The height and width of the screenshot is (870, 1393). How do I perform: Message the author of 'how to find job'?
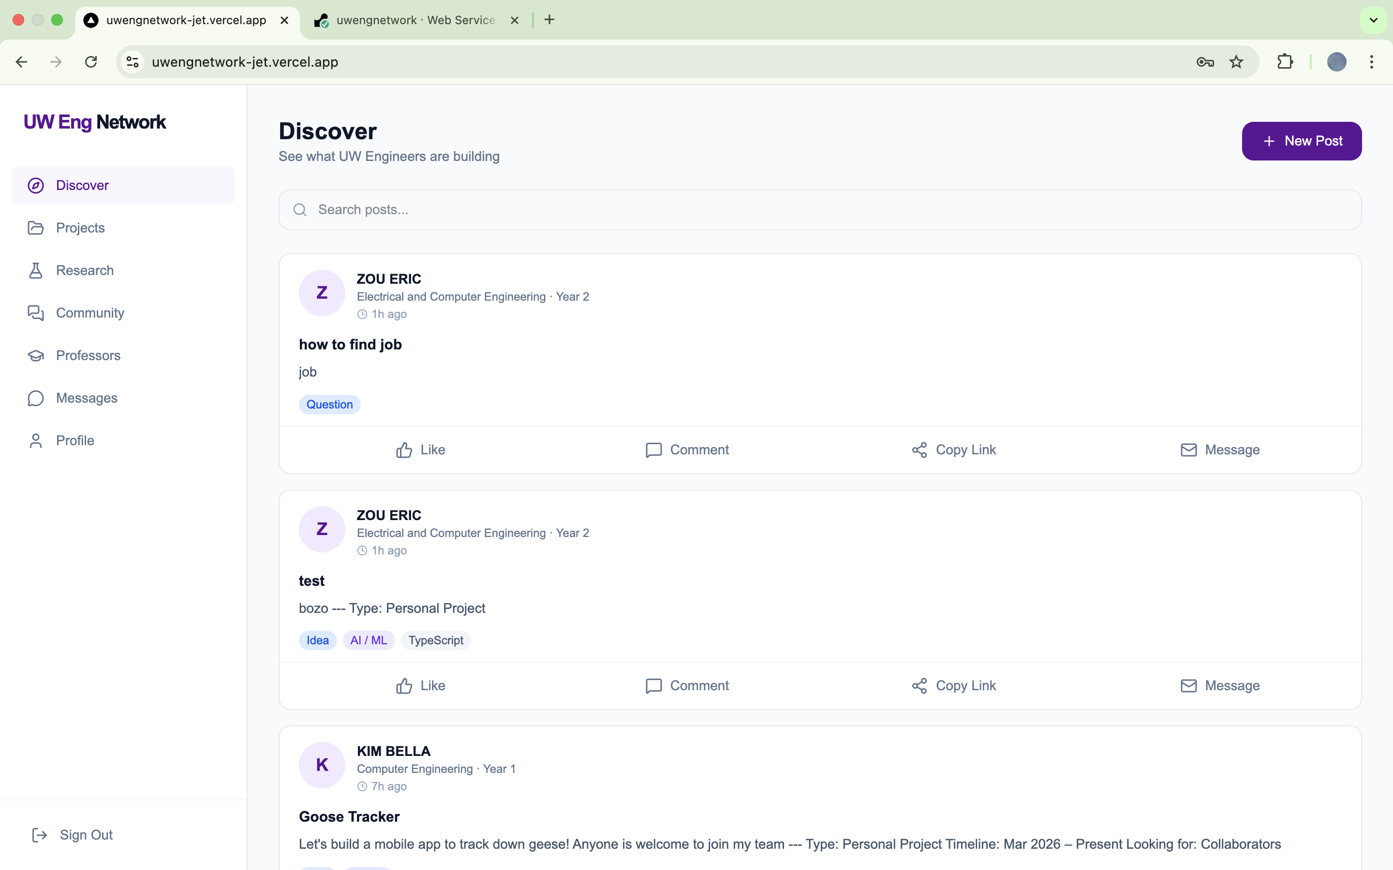click(1219, 450)
